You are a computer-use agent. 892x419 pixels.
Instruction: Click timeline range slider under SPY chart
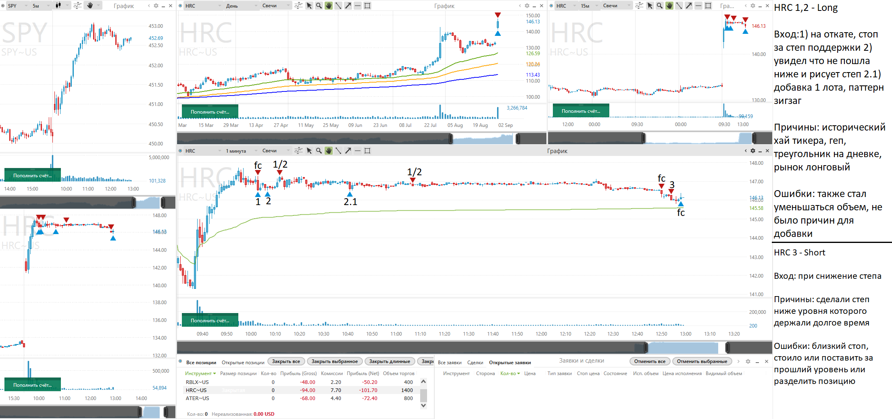tap(148, 202)
